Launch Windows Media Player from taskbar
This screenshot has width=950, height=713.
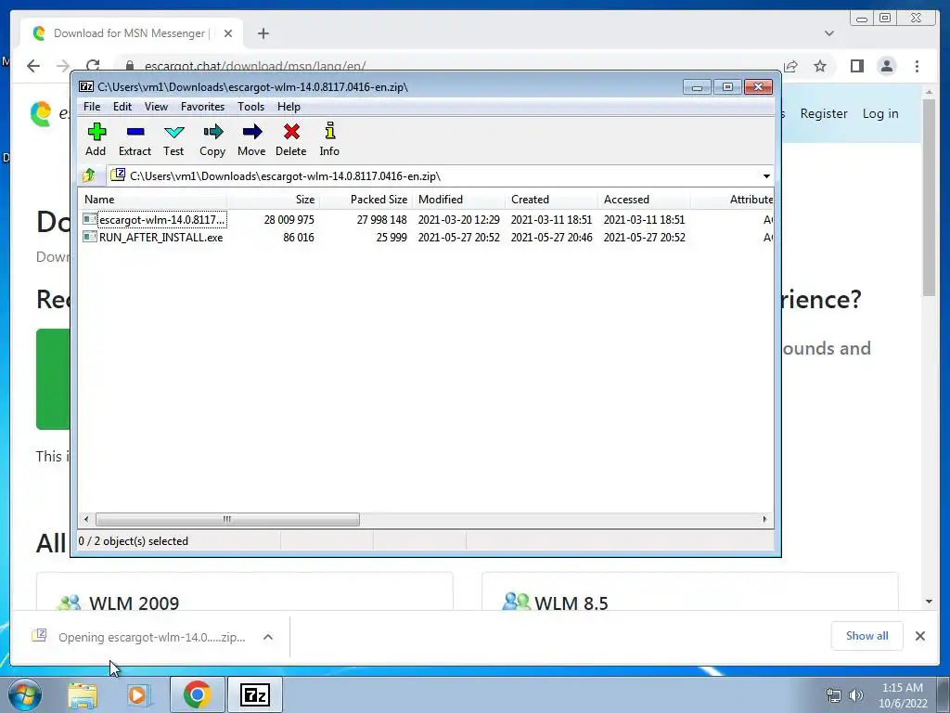pyautogui.click(x=138, y=694)
